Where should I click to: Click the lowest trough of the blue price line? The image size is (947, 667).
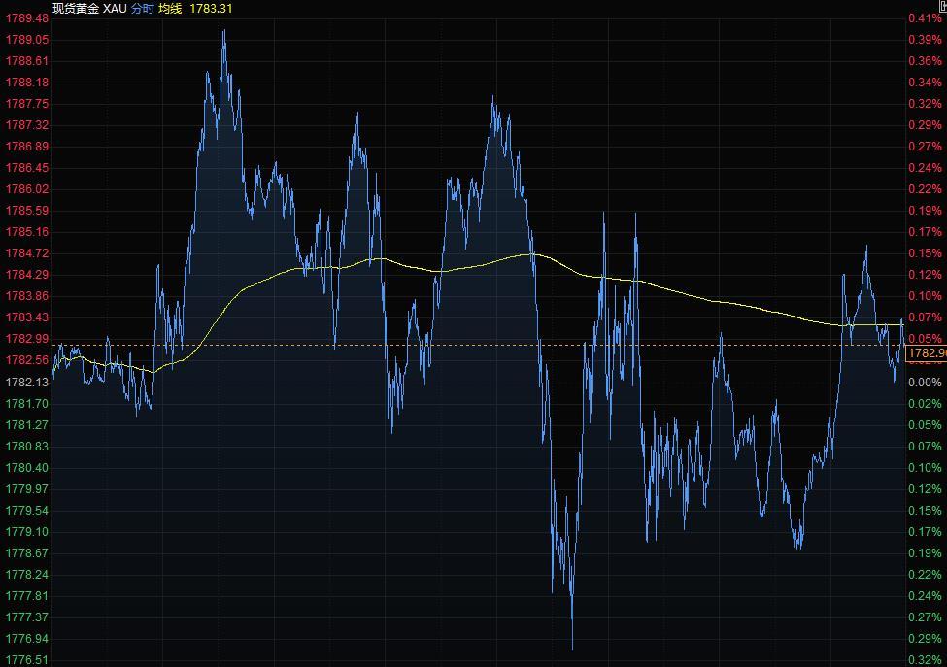click(572, 649)
